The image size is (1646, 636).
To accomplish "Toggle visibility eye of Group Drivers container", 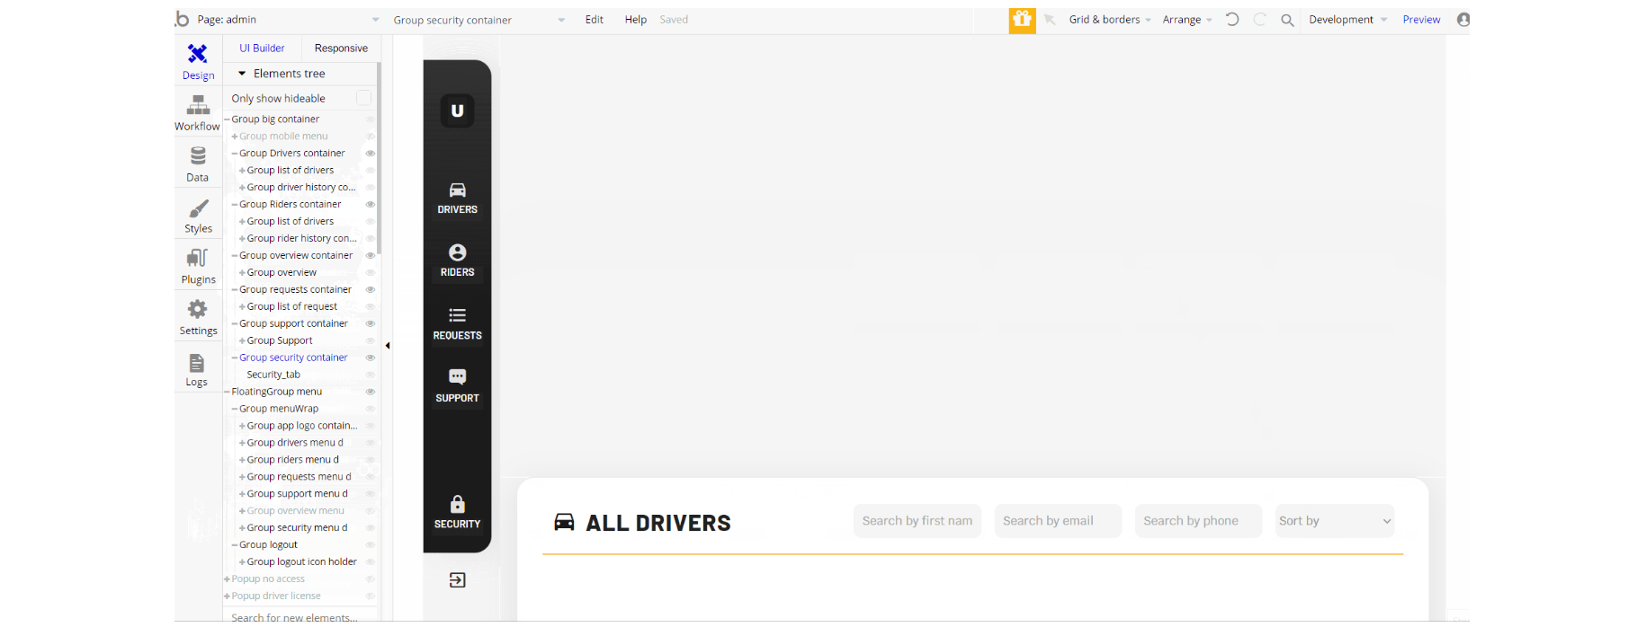I will tap(370, 154).
